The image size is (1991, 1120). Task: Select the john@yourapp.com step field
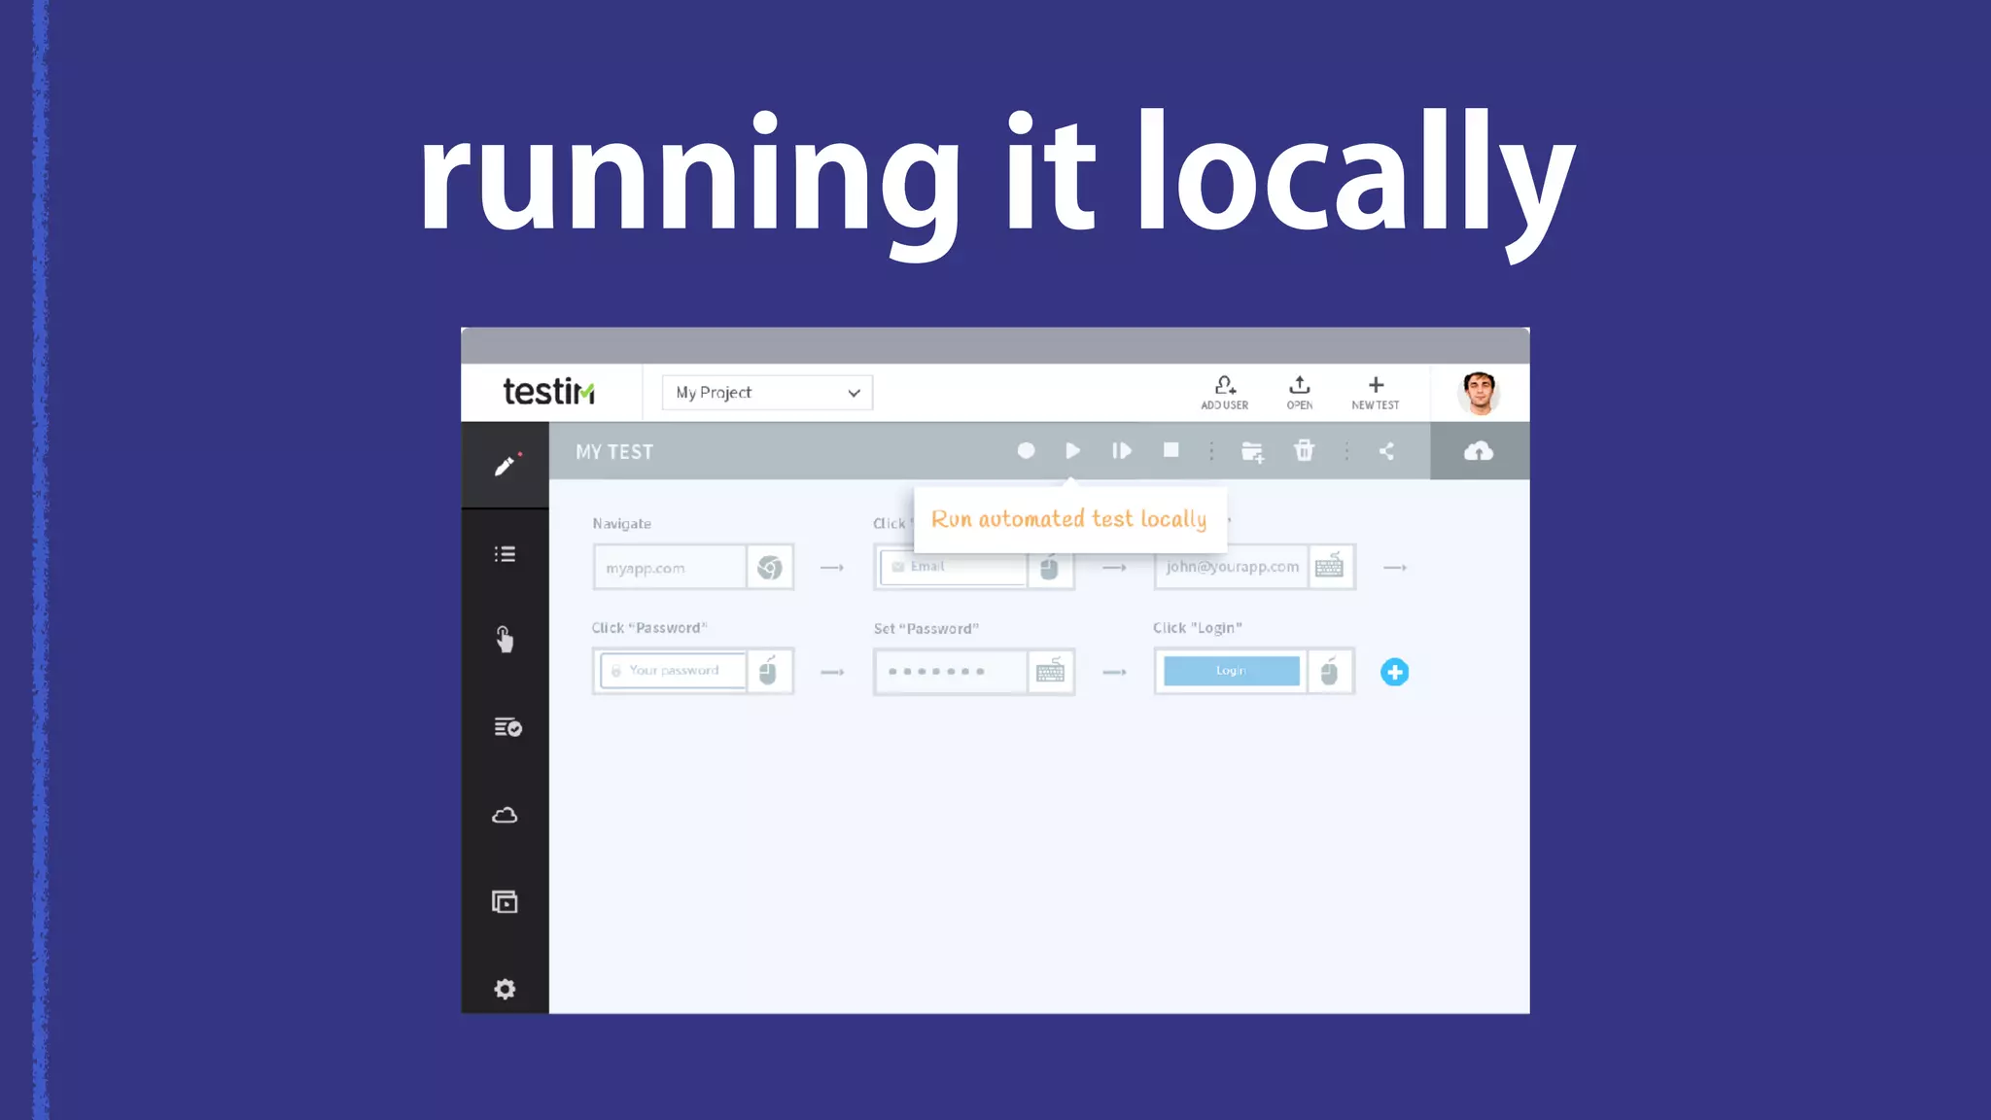coord(1232,567)
